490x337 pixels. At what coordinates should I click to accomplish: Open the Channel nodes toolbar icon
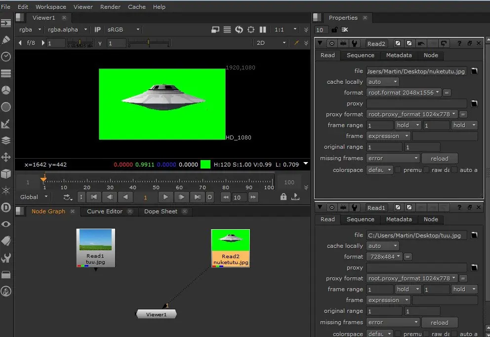(x=6, y=73)
